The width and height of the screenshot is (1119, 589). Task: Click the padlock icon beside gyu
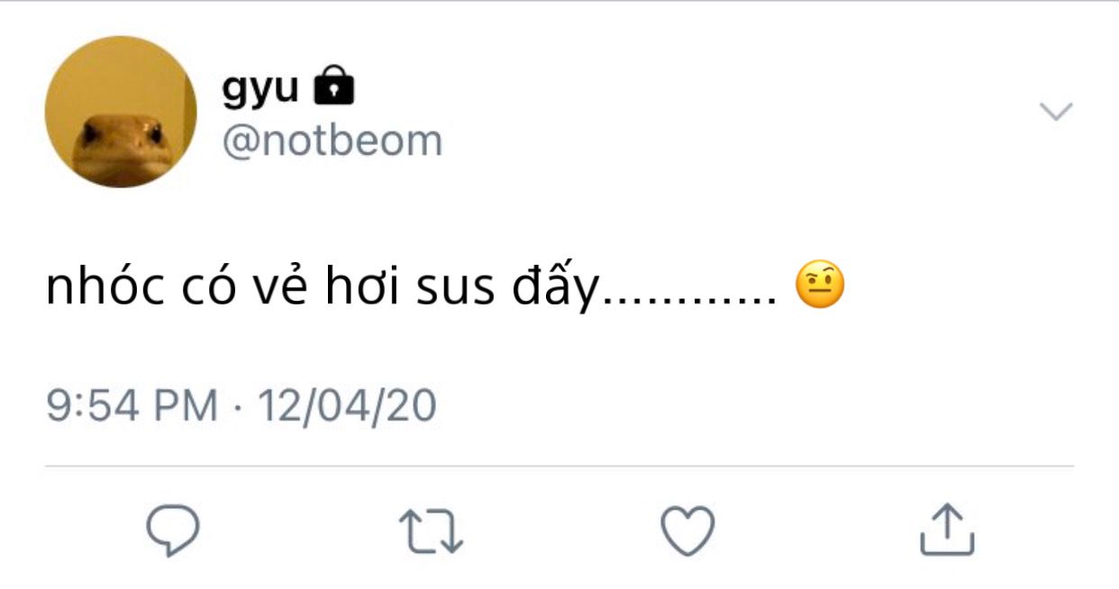tap(333, 86)
